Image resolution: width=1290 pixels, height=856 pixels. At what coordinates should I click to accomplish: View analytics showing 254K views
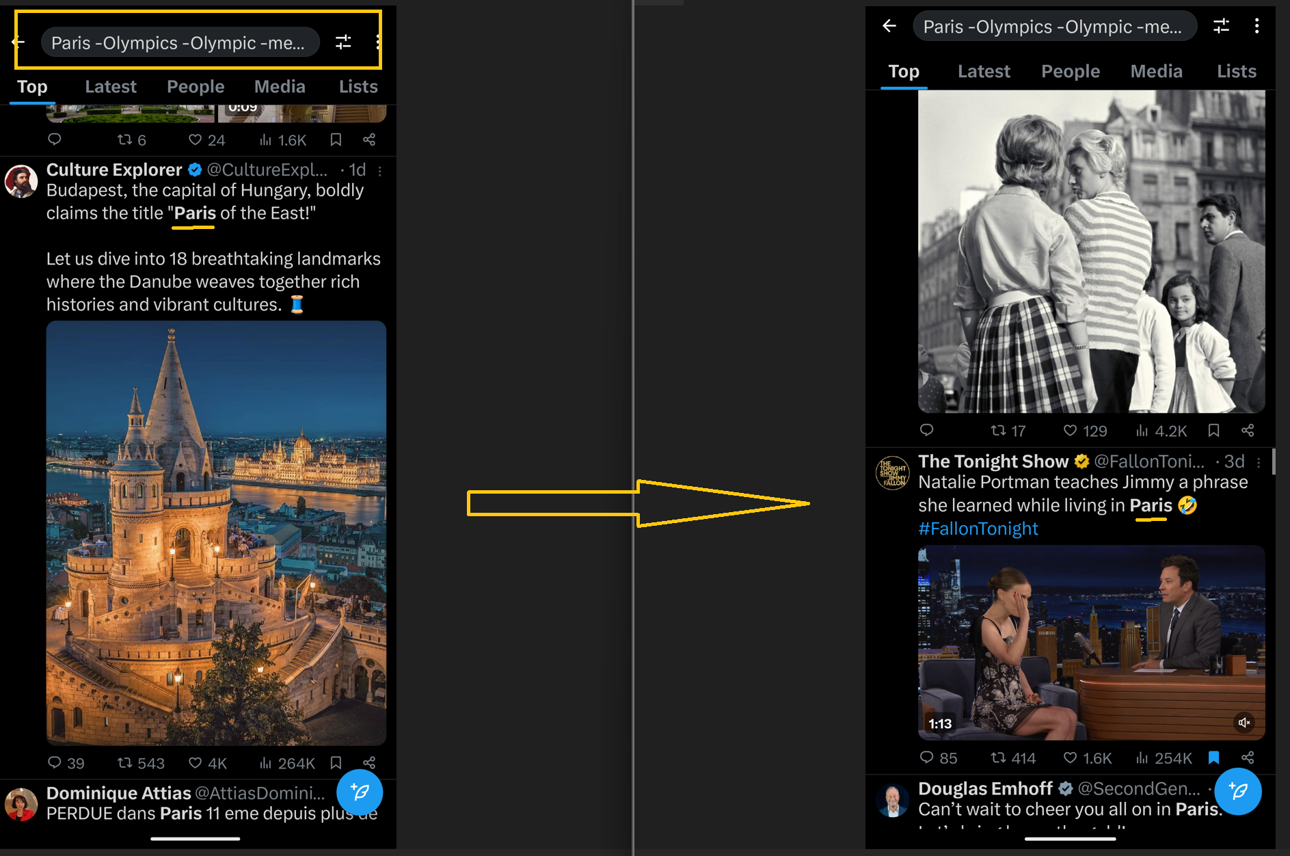[1164, 758]
